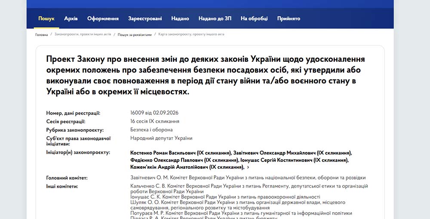Open the Оформлення tab
This screenshot has width=430, height=219.
click(103, 18)
